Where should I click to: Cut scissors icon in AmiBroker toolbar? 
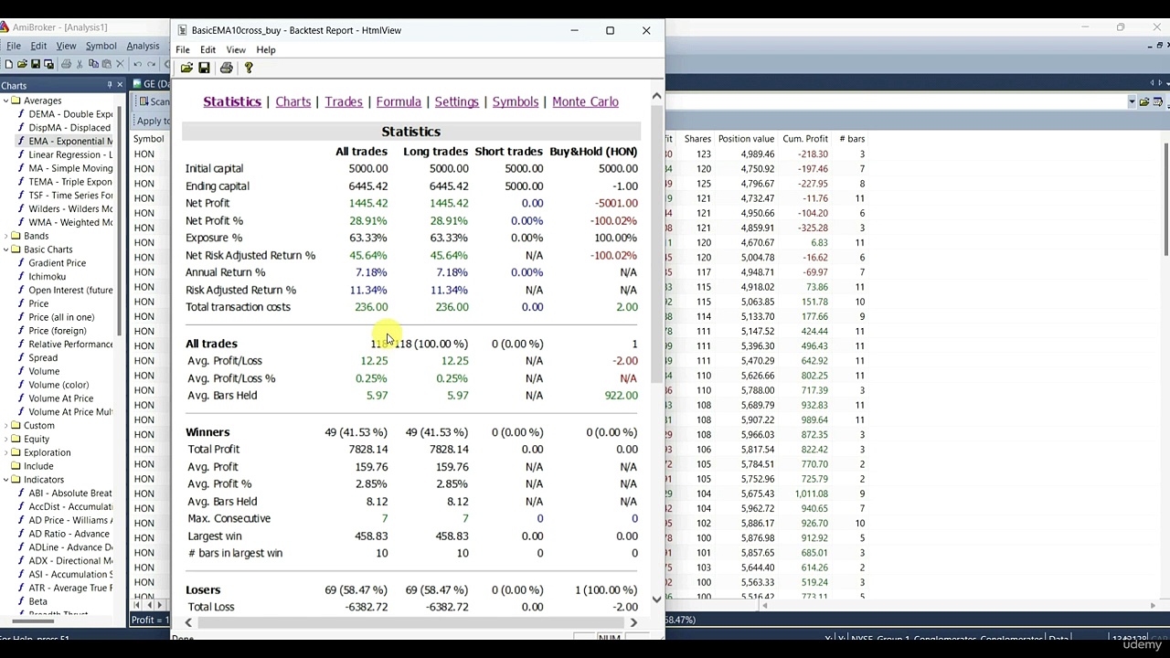tap(80, 64)
